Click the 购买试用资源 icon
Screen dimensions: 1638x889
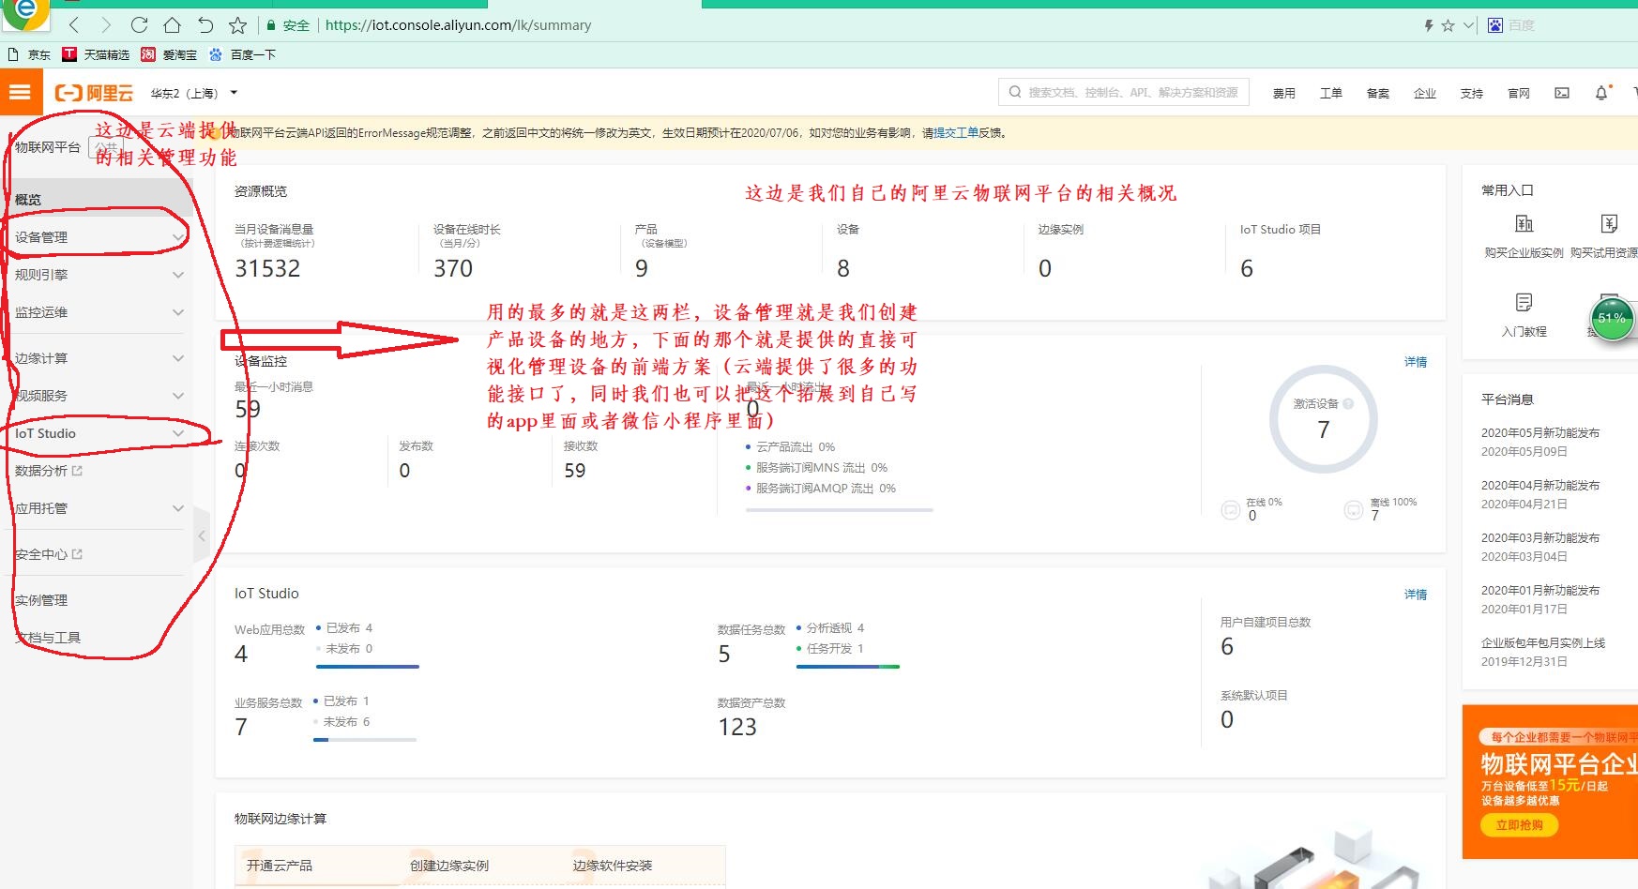pyautogui.click(x=1609, y=223)
